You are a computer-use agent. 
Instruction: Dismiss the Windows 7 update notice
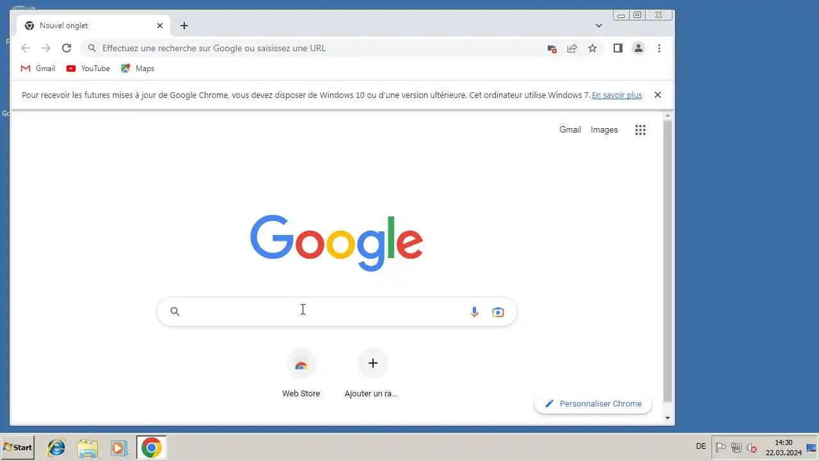(657, 95)
